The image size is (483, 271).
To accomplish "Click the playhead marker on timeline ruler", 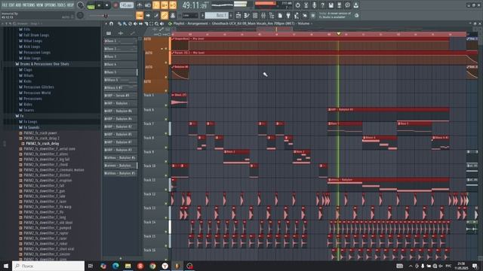I will click(339, 33).
